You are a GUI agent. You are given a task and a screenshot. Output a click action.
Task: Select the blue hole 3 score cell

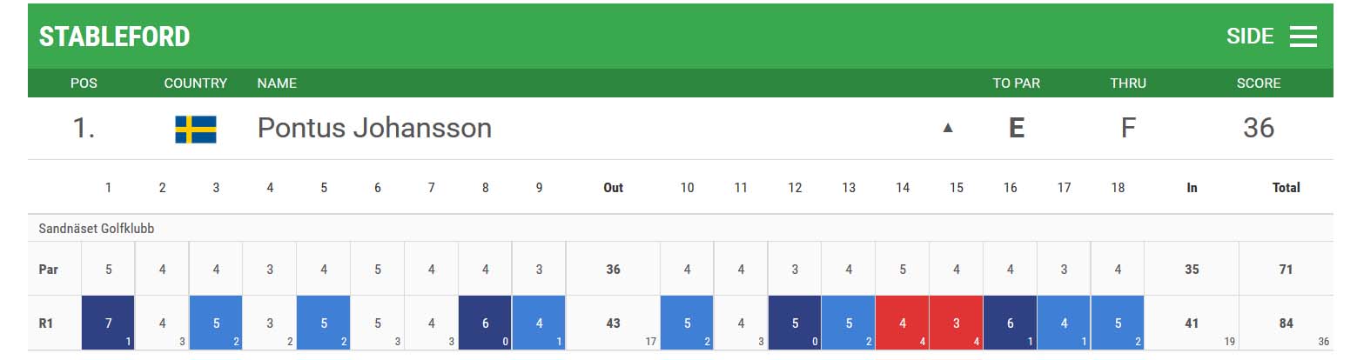[x=216, y=323]
